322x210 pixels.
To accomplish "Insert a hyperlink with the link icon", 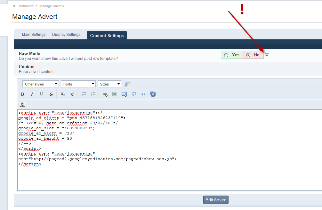I will [105, 94].
